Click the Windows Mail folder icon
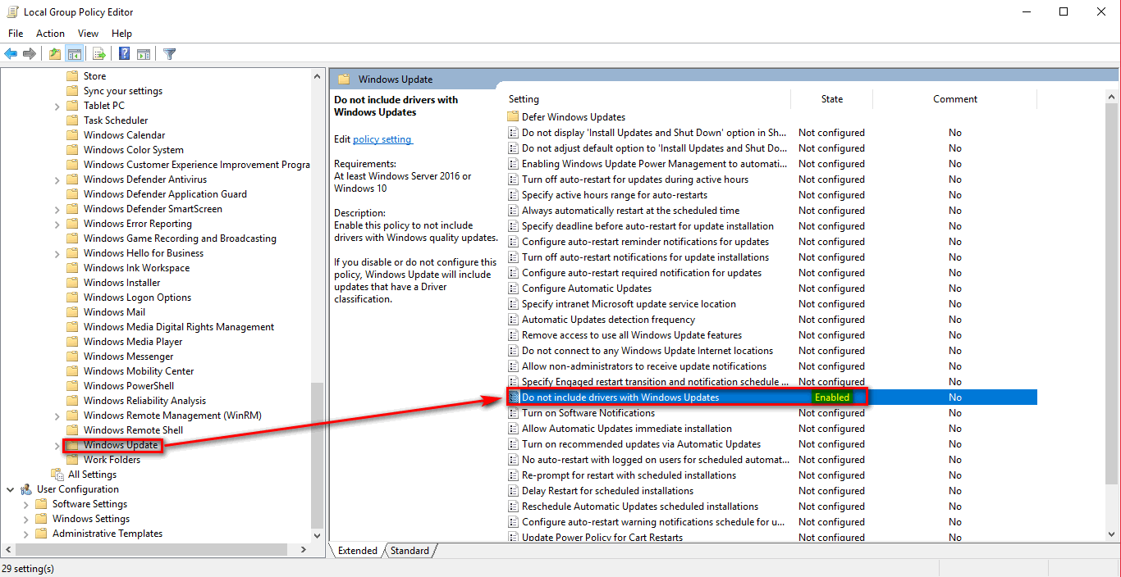This screenshot has height=577, width=1121. 72,312
